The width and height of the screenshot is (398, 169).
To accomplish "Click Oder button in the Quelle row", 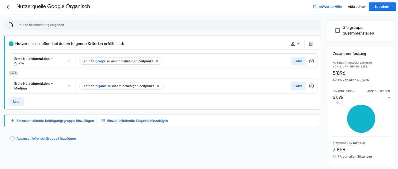I will pos(298,61).
